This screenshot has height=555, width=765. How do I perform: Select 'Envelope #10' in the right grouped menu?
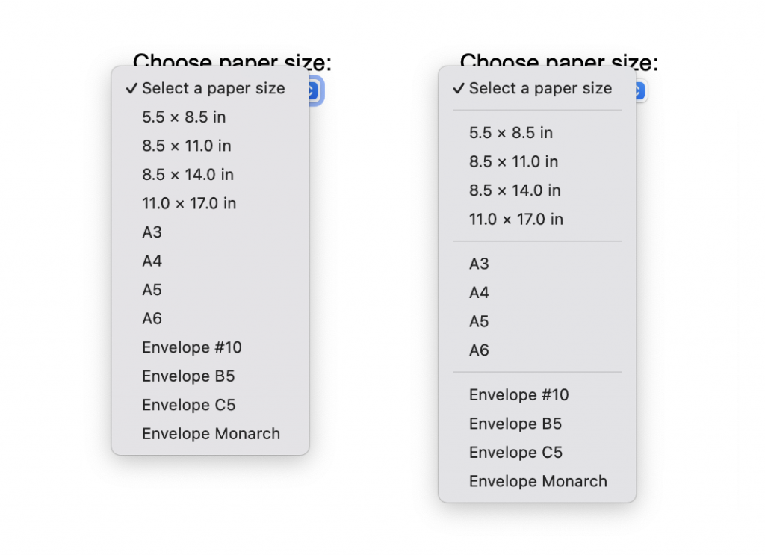518,395
